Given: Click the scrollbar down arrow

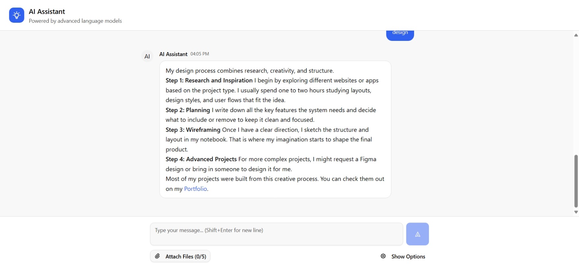Looking at the screenshot, I should tap(576, 212).
